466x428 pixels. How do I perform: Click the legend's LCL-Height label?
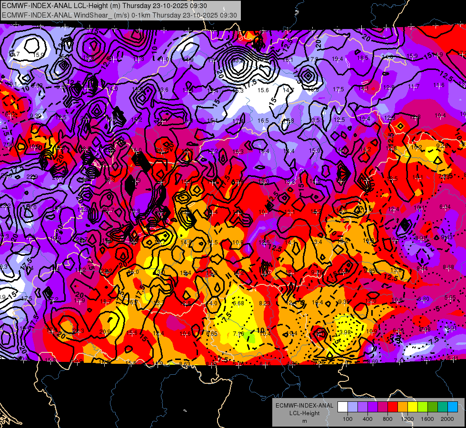click(304, 413)
